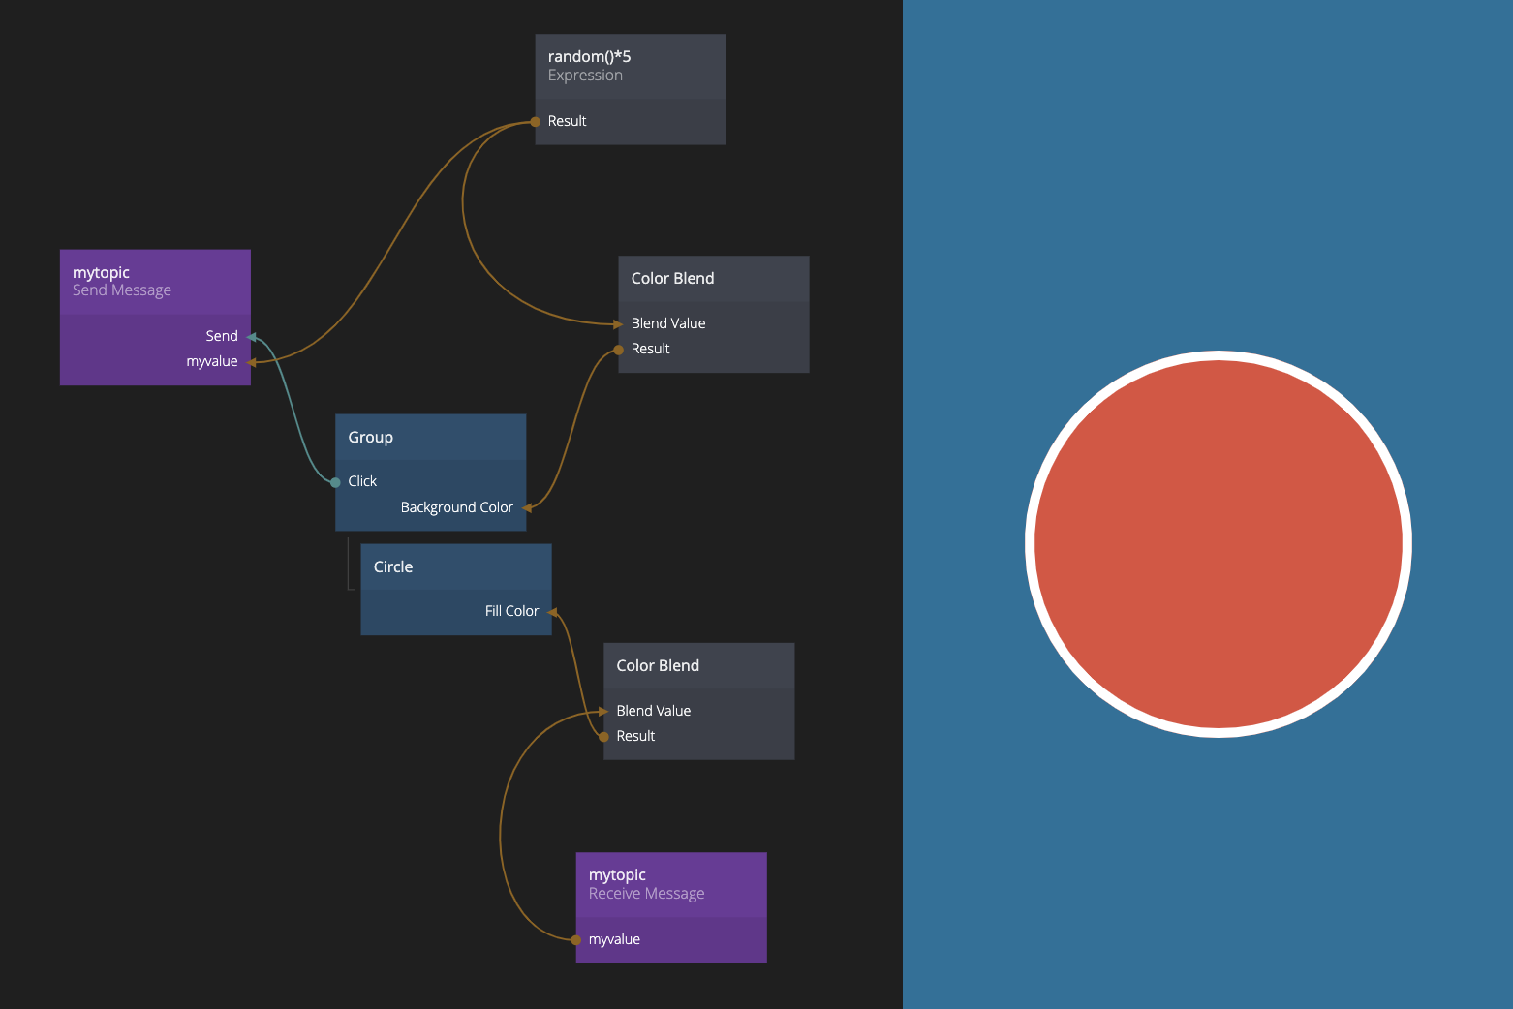Select the mytopic Receive Message node

[670, 883]
